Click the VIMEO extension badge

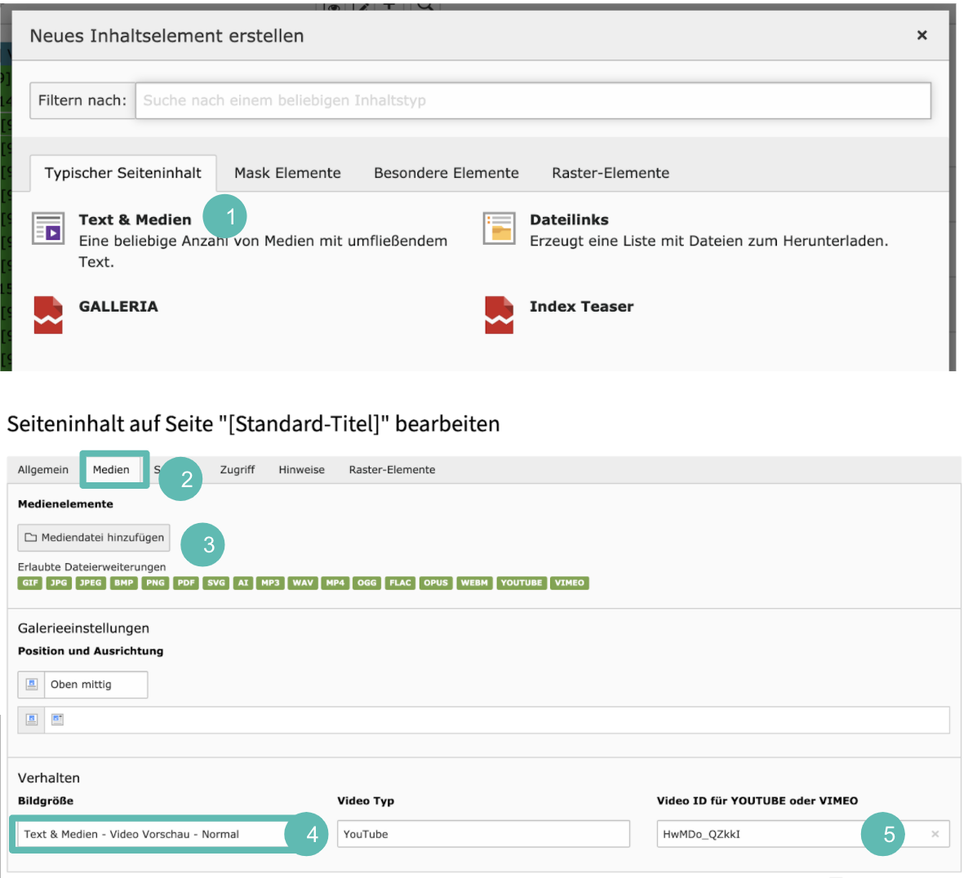pyautogui.click(x=569, y=583)
